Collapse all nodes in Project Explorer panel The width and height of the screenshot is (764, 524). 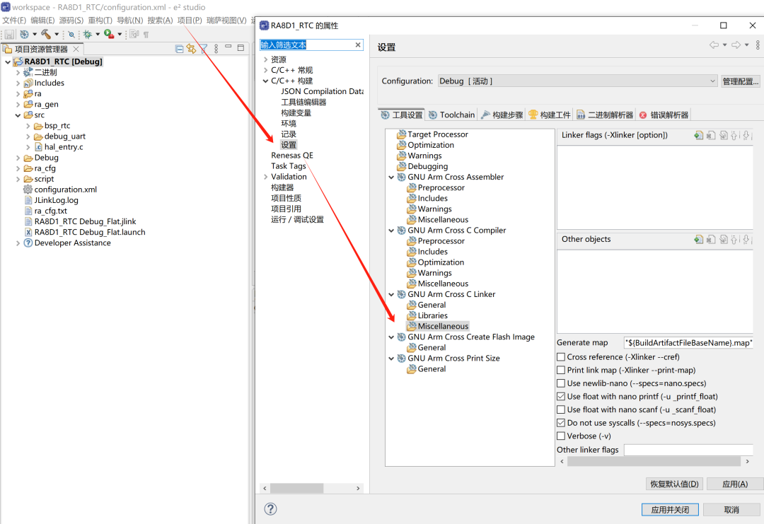[x=179, y=48]
